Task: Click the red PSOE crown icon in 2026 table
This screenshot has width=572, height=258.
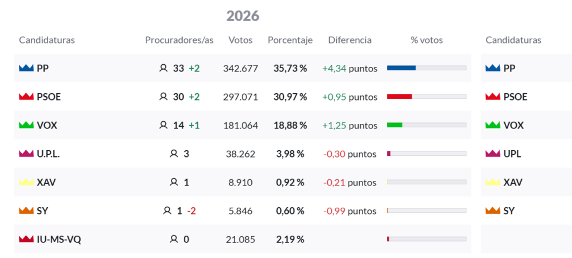Action: [26, 97]
